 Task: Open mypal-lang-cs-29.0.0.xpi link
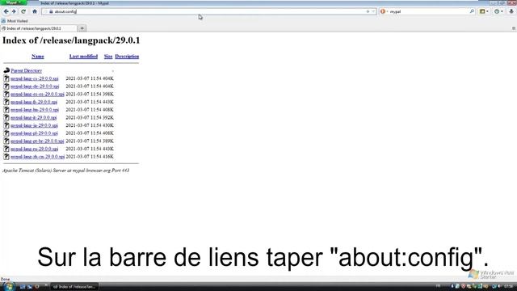(x=34, y=78)
